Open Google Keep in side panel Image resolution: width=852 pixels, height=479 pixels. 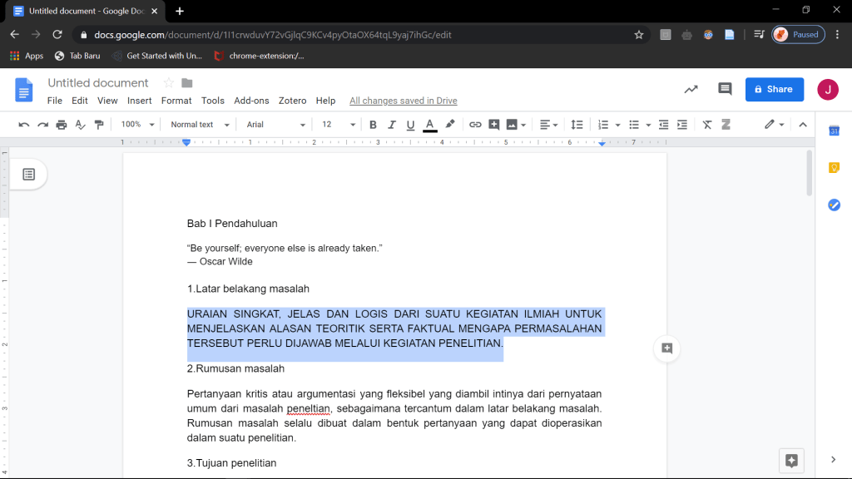coord(834,167)
